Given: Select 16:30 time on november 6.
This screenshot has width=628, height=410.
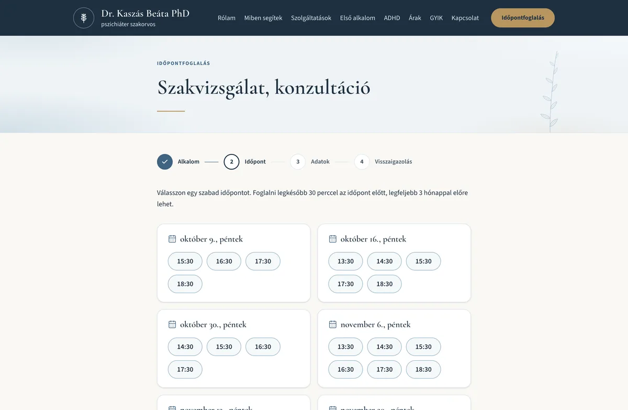Looking at the screenshot, I should point(345,369).
